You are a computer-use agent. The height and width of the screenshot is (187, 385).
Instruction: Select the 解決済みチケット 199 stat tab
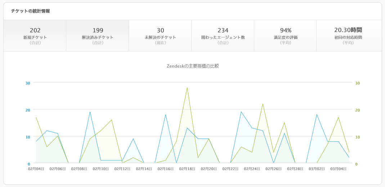coord(98,36)
